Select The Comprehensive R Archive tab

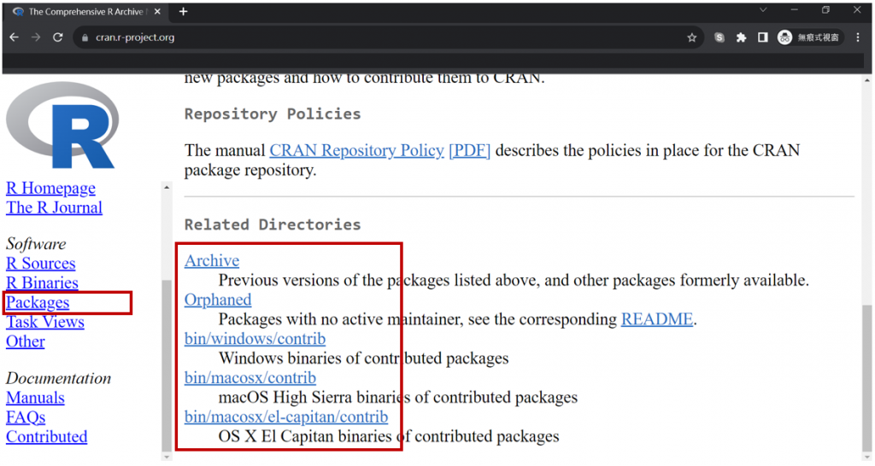coord(87,12)
